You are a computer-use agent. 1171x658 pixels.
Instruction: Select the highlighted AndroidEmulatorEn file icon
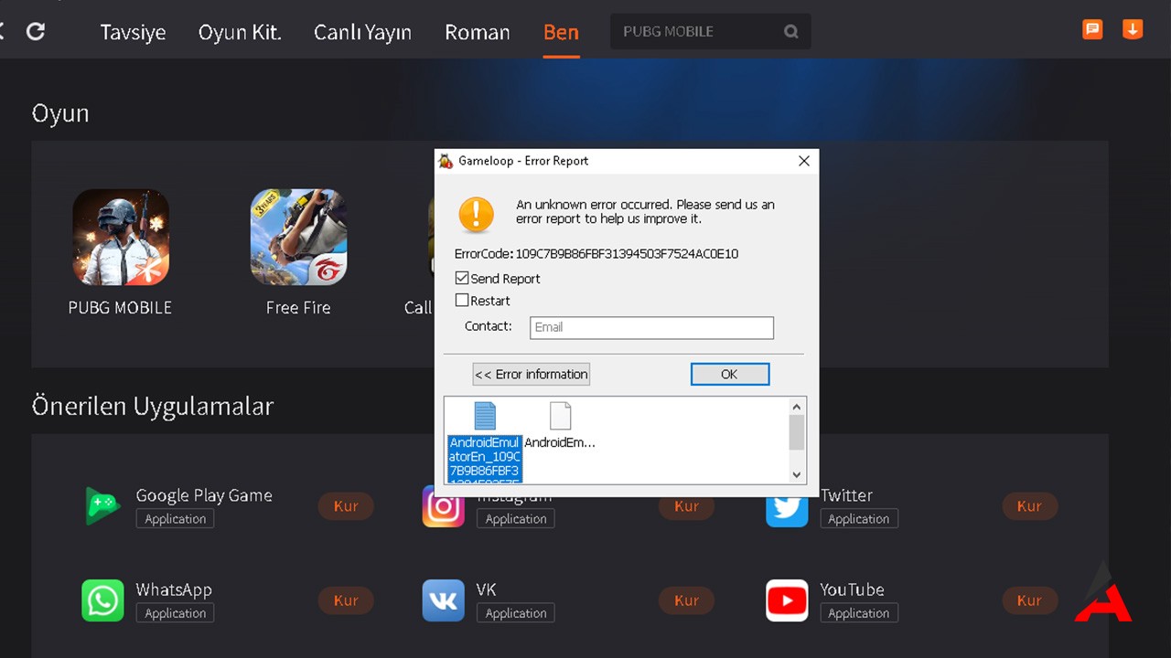[x=485, y=416]
